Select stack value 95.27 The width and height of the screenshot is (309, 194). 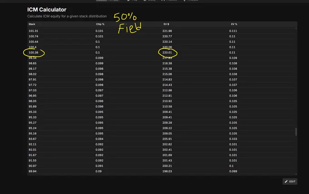coord(33,123)
